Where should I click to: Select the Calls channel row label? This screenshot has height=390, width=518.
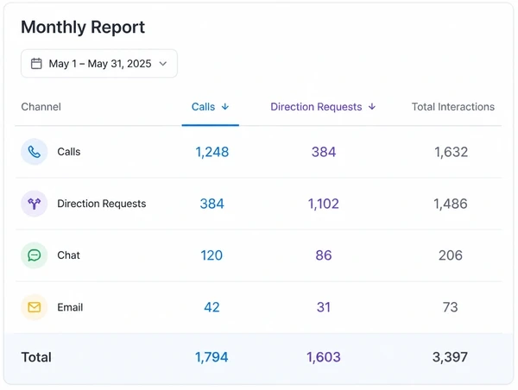69,152
